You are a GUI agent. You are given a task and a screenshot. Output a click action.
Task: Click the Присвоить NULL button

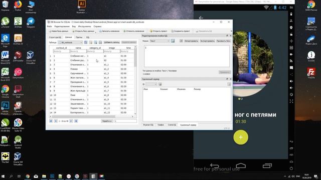[x=223, y=41]
